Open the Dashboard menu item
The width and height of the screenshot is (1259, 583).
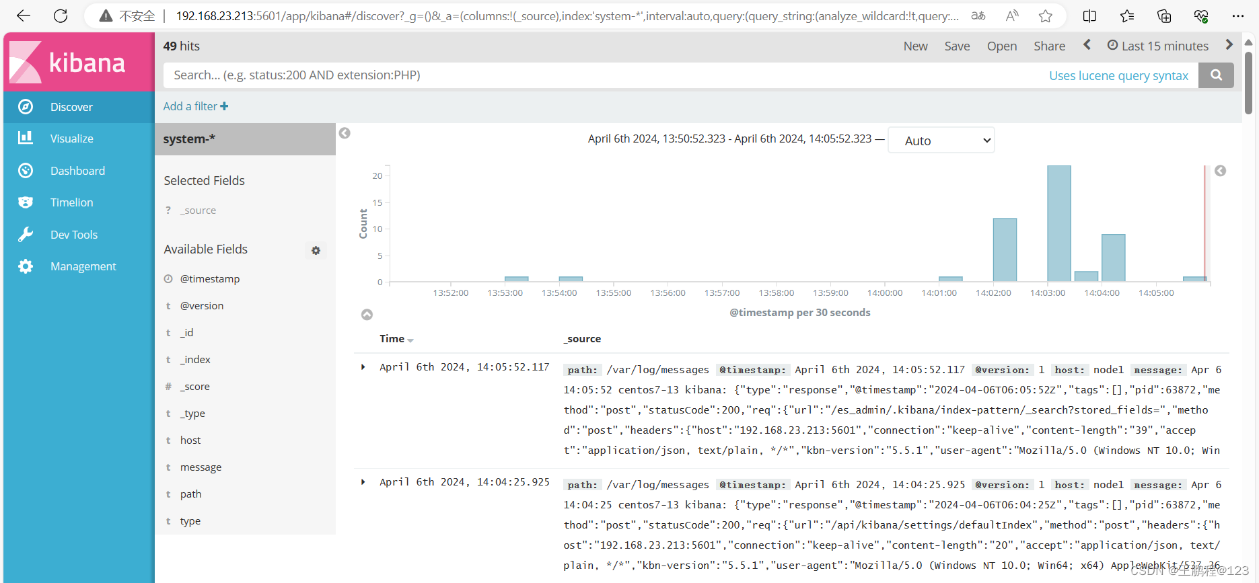click(79, 170)
